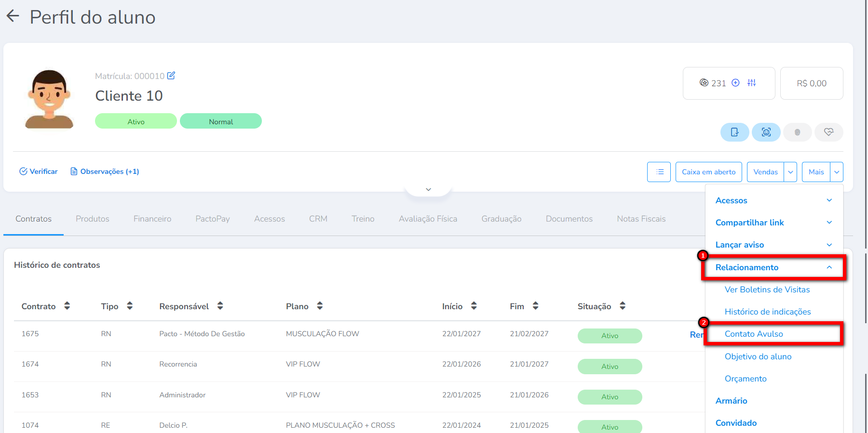The height and width of the screenshot is (433, 868).
Task: Add points with the plus circle icon
Action: (735, 83)
